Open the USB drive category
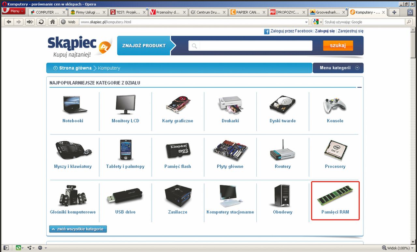417x252 pixels. pos(125,200)
